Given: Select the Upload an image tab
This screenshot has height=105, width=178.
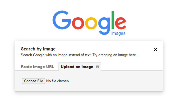Looking at the screenshot, I should (80, 67).
